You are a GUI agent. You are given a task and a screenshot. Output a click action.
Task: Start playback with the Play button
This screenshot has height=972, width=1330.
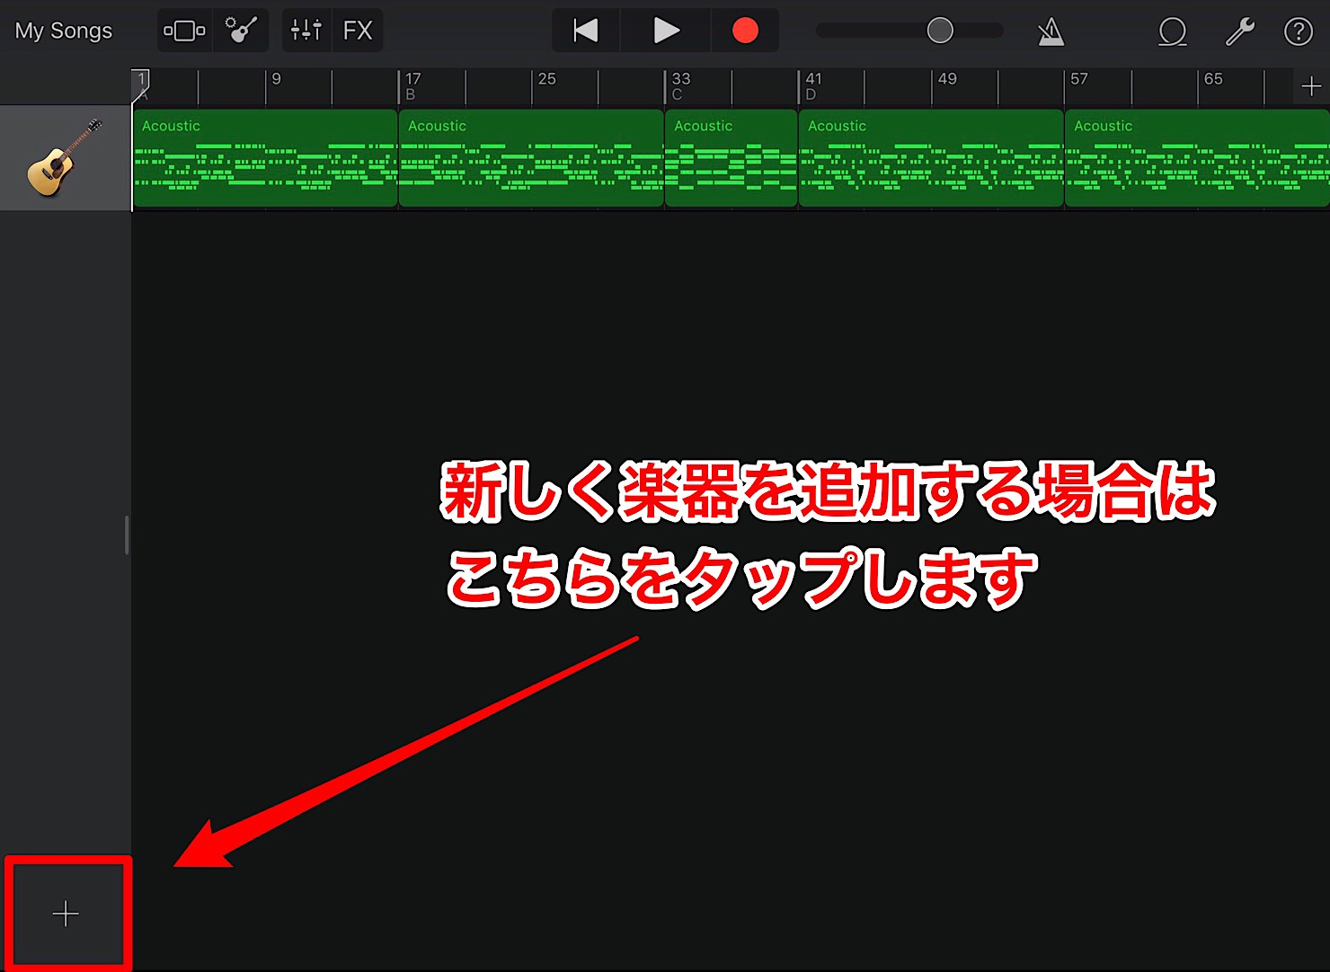(x=666, y=31)
